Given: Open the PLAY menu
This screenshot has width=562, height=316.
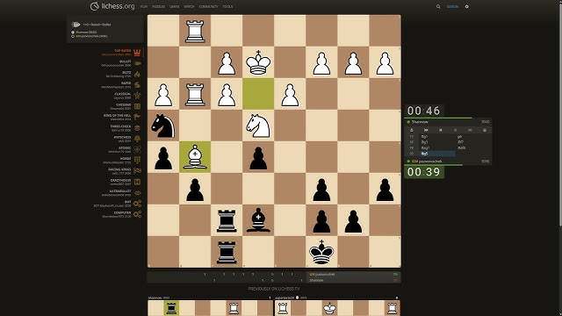Looking at the screenshot, I should click(144, 7).
